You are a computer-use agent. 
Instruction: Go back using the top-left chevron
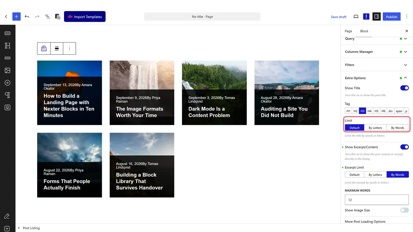(6, 16)
